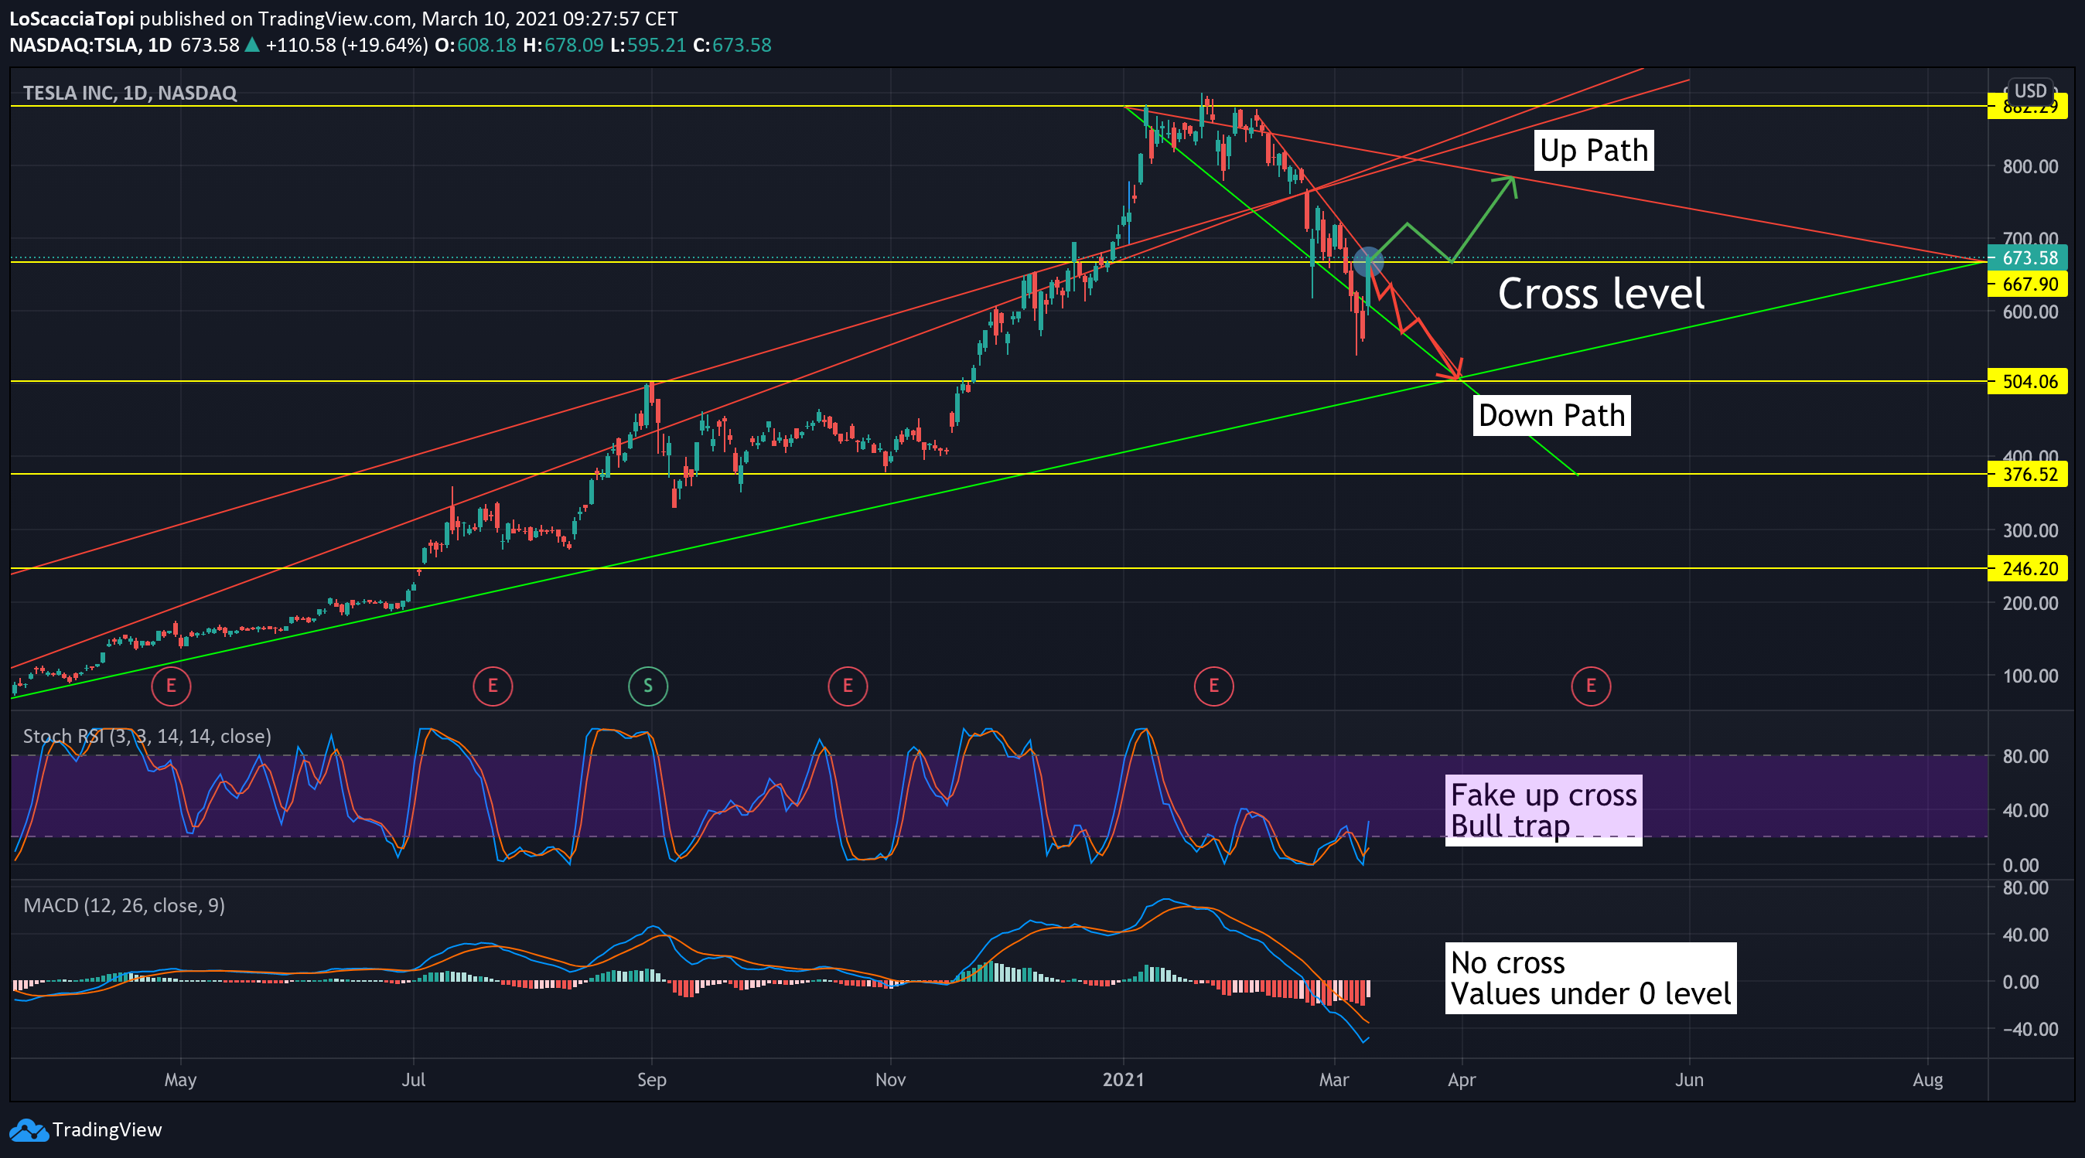
Task: Click the Apr label on the time axis
Action: [x=1462, y=1081]
